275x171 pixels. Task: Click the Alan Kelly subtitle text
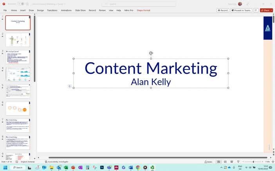[151, 82]
